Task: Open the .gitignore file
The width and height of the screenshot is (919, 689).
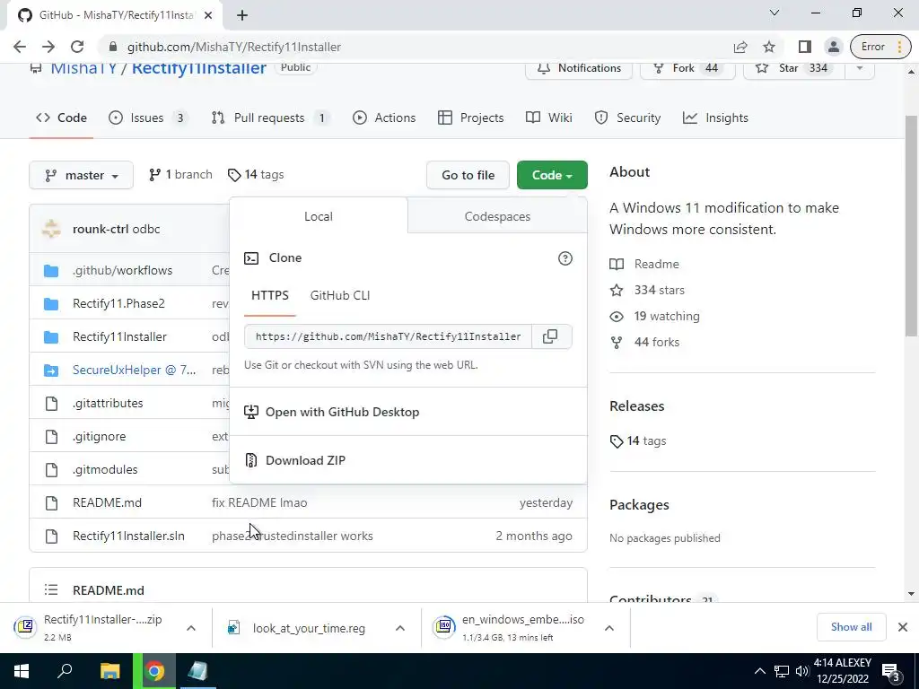Action: [99, 437]
